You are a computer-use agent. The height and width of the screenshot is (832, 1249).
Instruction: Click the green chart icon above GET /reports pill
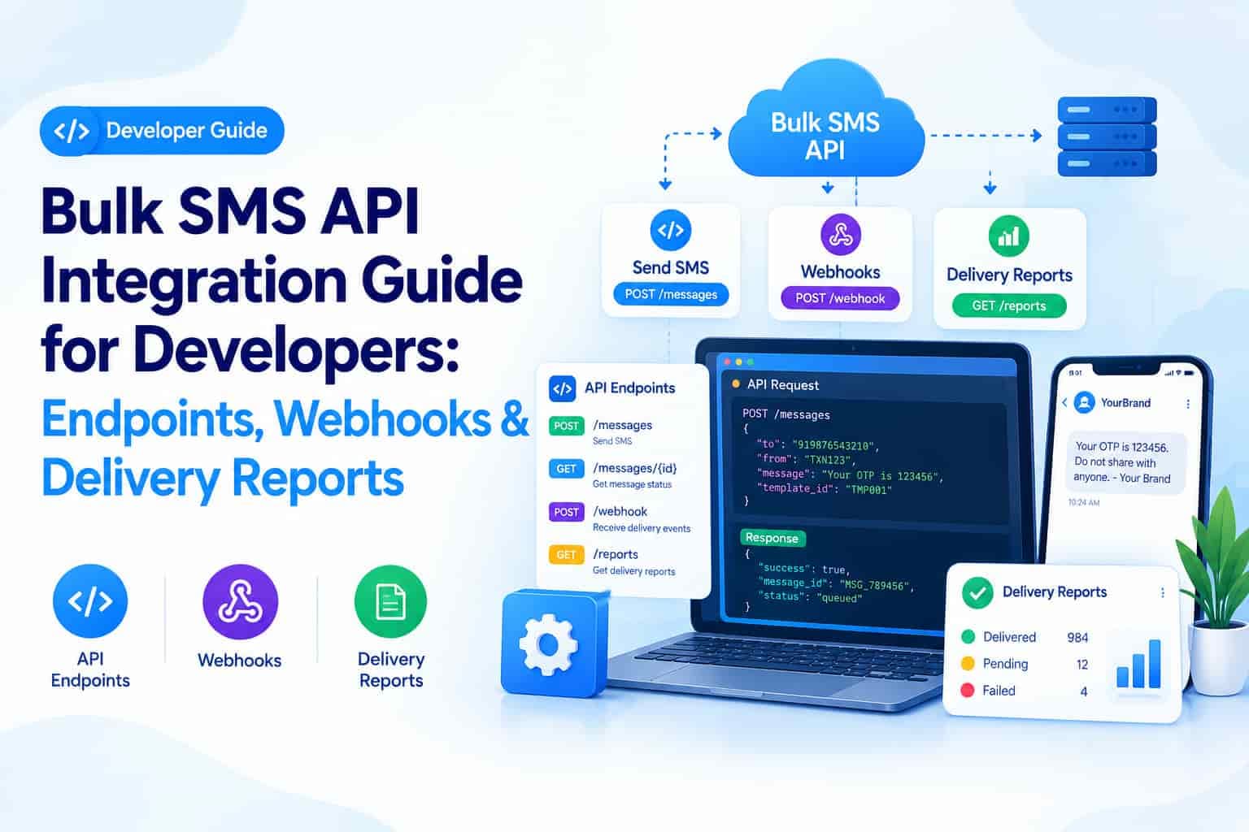(x=1009, y=236)
